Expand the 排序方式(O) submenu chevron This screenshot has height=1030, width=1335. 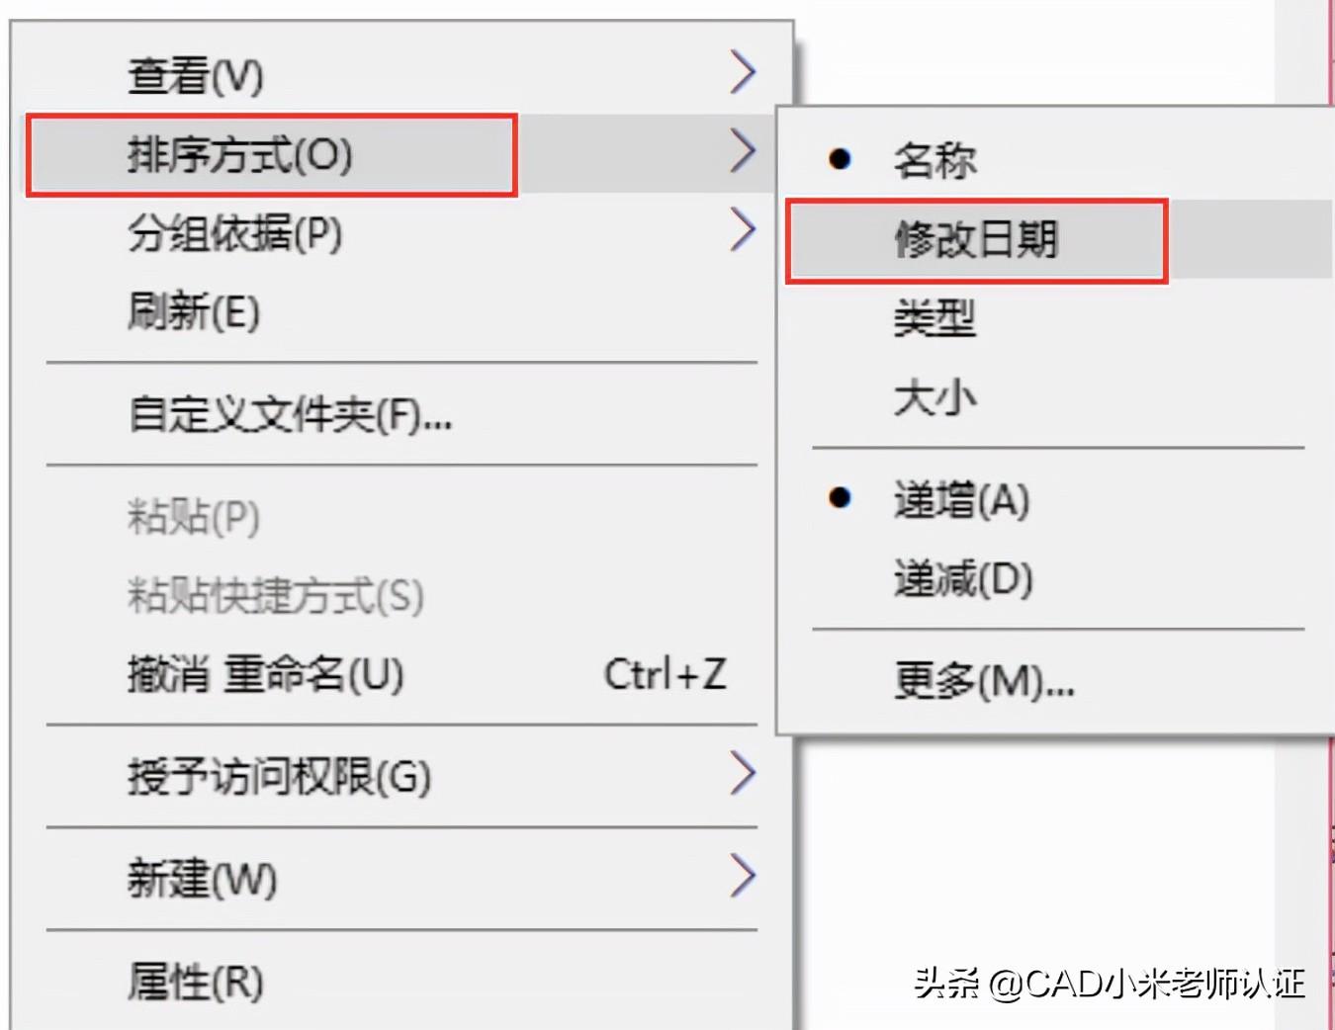click(x=743, y=151)
